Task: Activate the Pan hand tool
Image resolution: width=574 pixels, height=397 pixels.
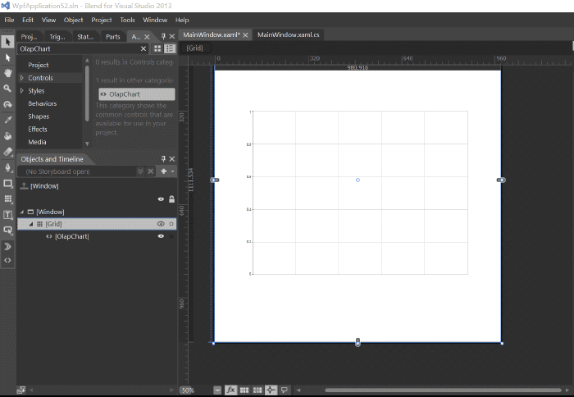Action: 7,73
